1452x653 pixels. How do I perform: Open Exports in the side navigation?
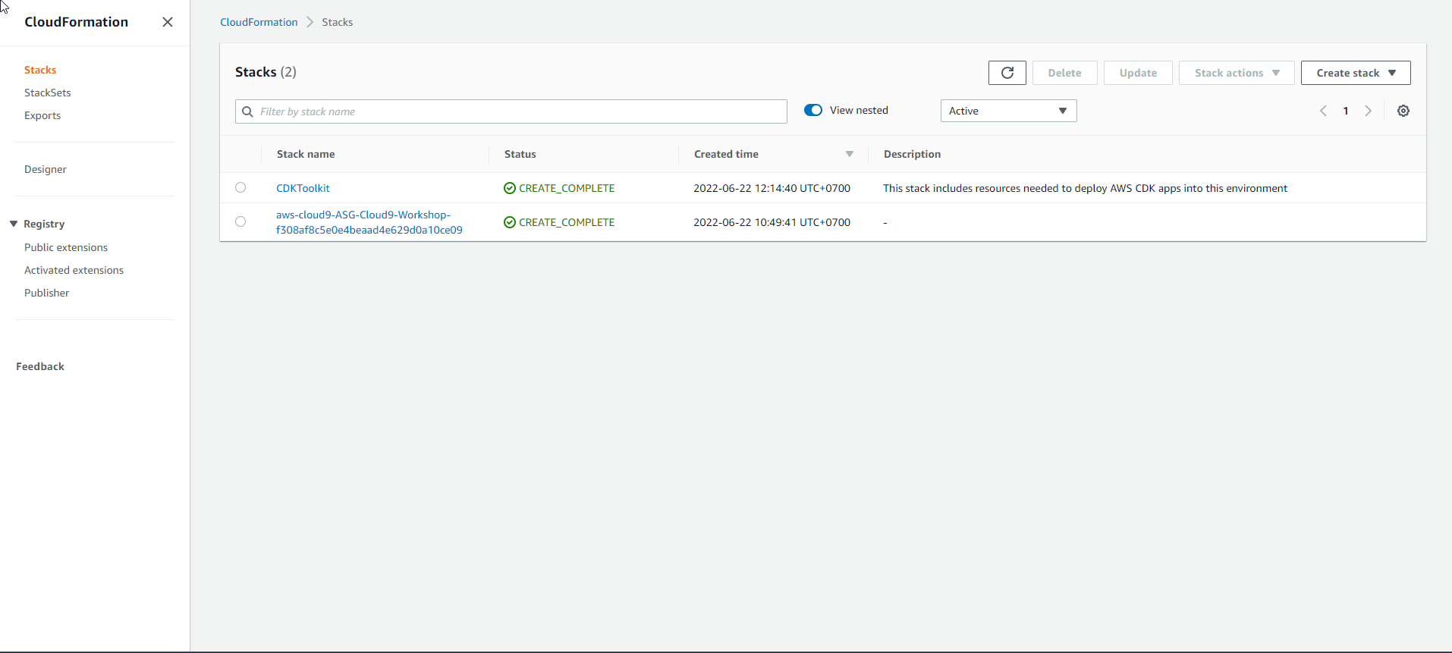click(42, 115)
